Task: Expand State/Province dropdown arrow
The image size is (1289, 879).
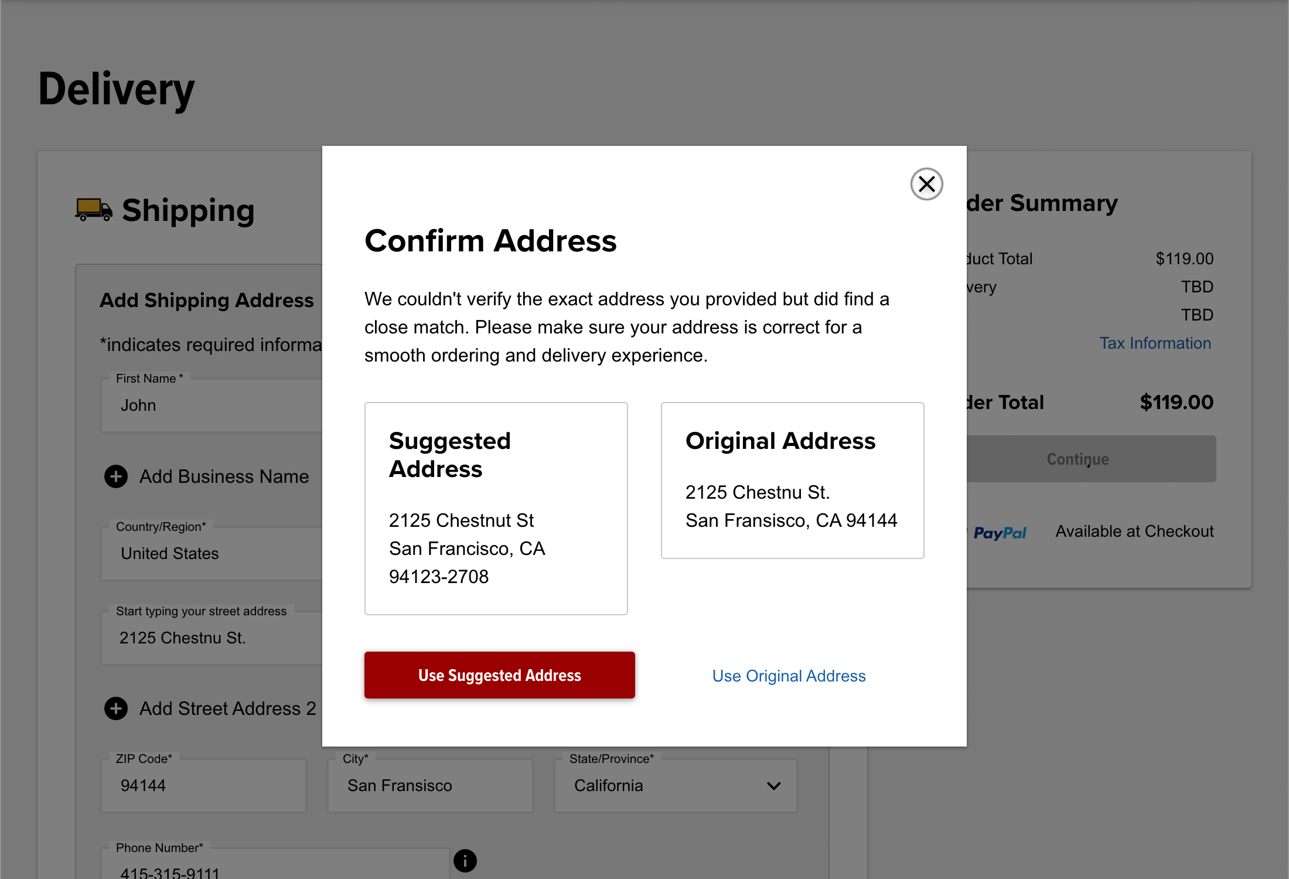Action: coord(773,786)
